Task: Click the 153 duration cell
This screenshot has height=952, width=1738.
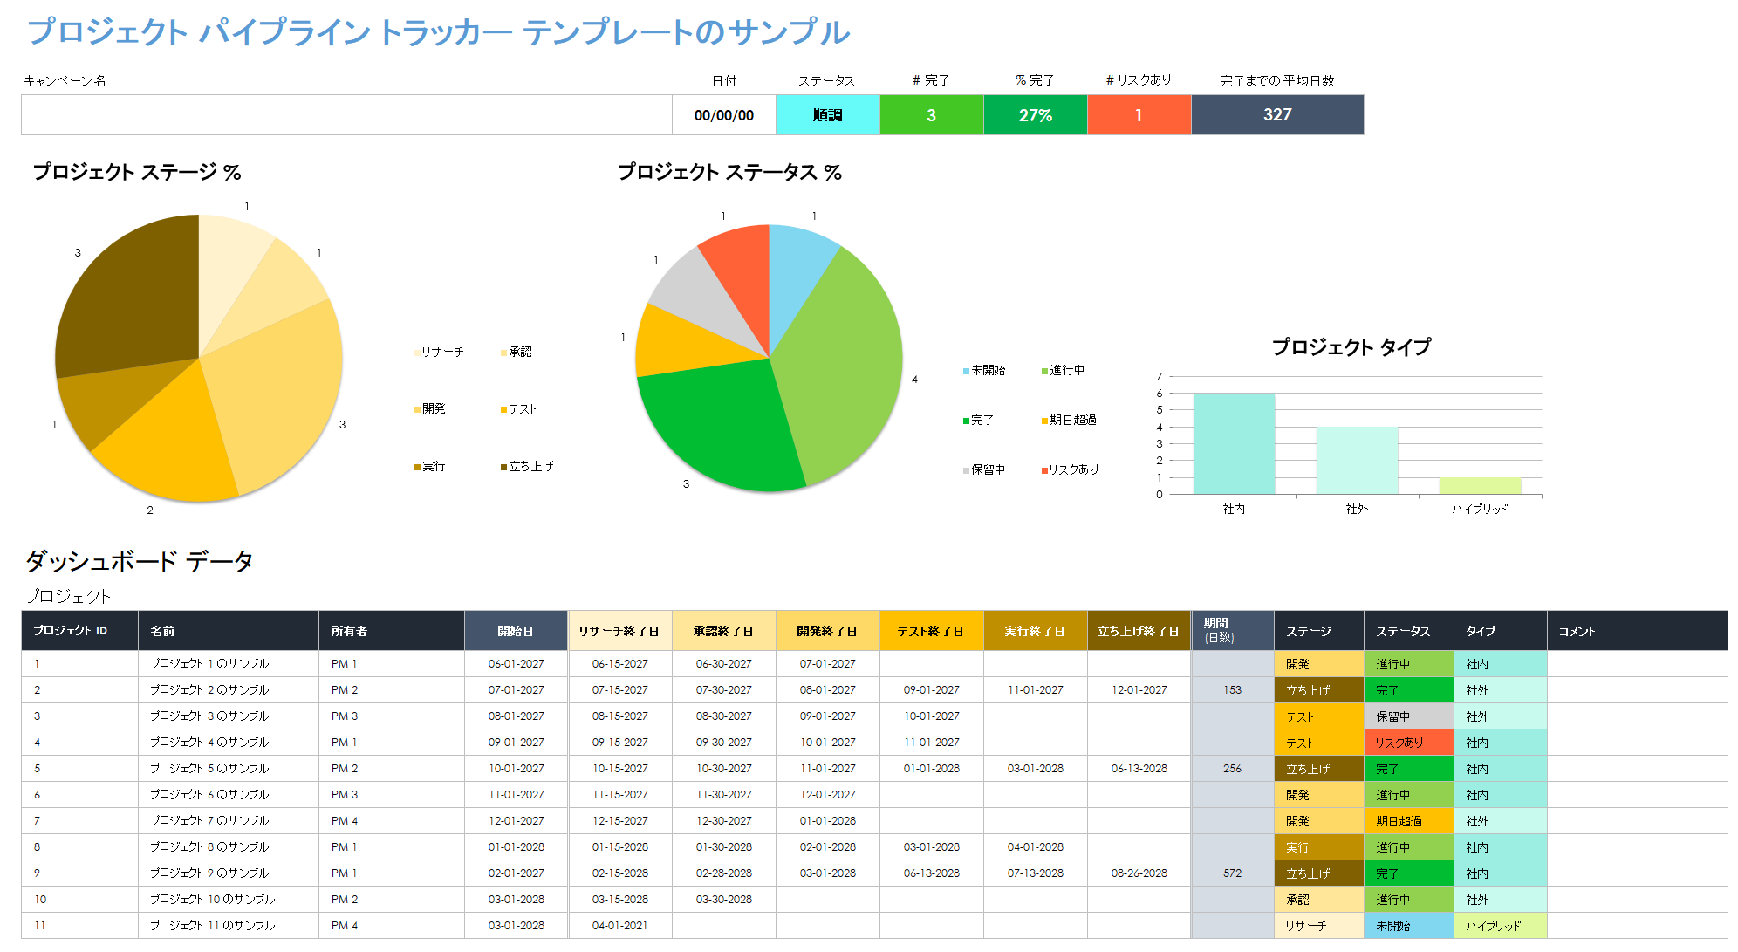Action: click(x=1232, y=690)
